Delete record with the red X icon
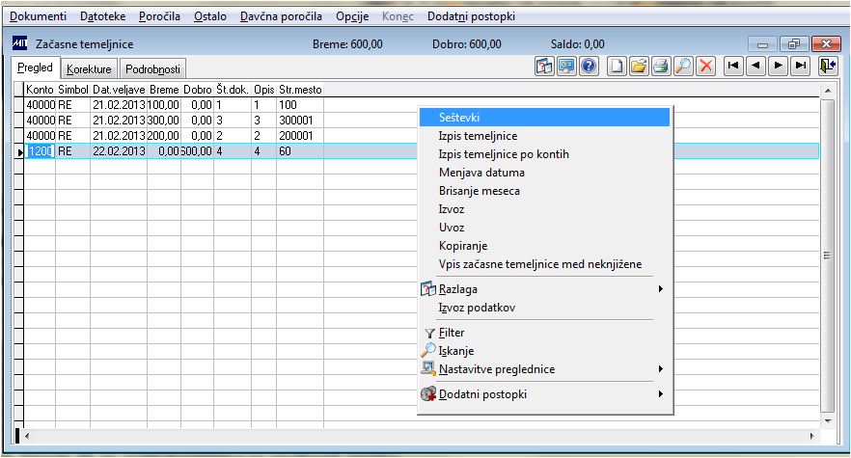 pos(705,67)
